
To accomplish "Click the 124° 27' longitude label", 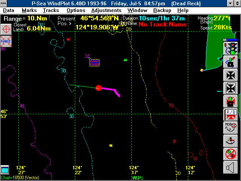I will tap(21, 170).
